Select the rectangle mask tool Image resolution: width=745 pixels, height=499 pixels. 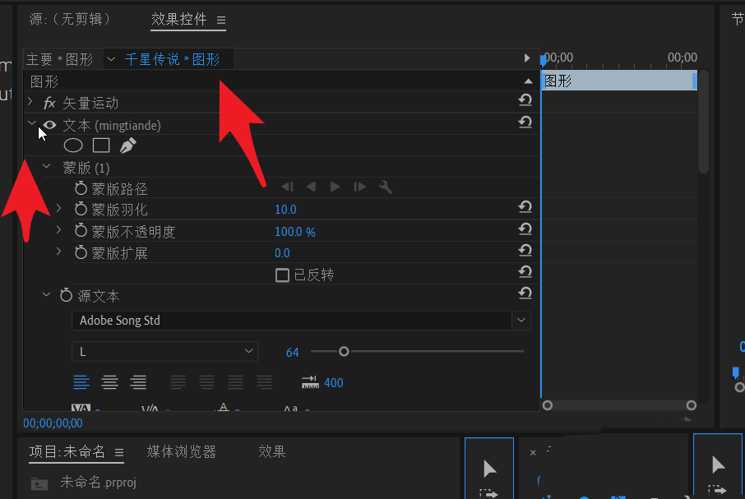click(x=101, y=146)
